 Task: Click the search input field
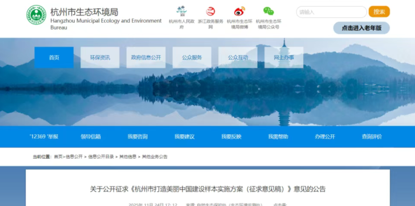click(331, 12)
